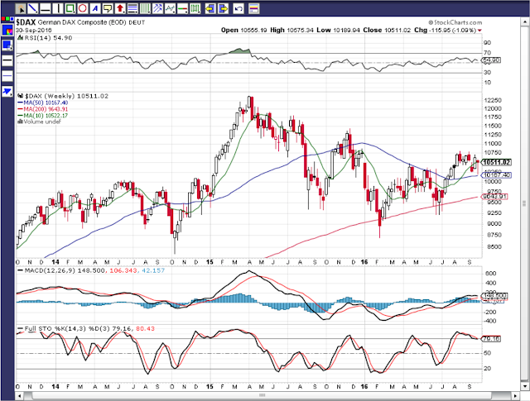Choose the blue diagonal trend line tool
Image resolution: width=530 pixels, height=401 pixels.
click(32, 8)
